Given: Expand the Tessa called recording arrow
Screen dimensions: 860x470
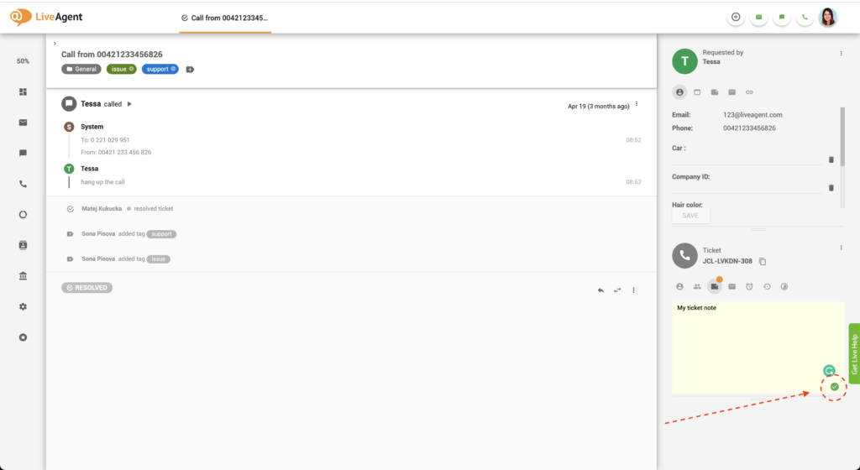Looking at the screenshot, I should pyautogui.click(x=129, y=104).
